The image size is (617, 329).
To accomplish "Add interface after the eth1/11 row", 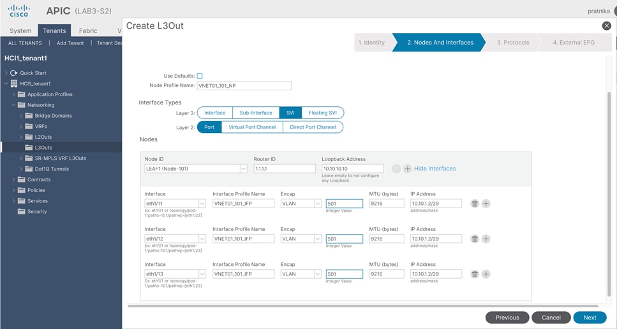I will point(486,204).
